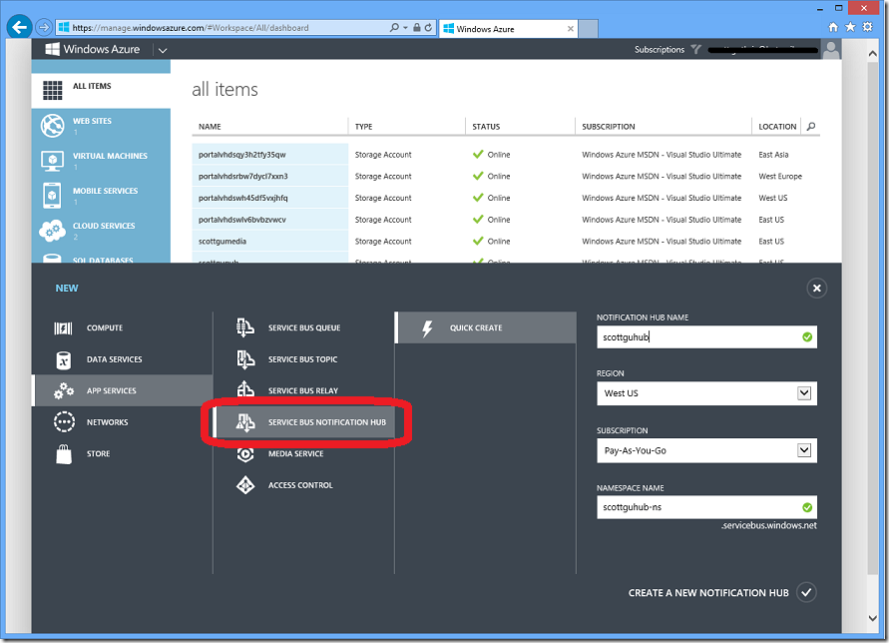Image resolution: width=889 pixels, height=643 pixels.
Task: Click the lock security icon in address bar
Action: coord(417,27)
